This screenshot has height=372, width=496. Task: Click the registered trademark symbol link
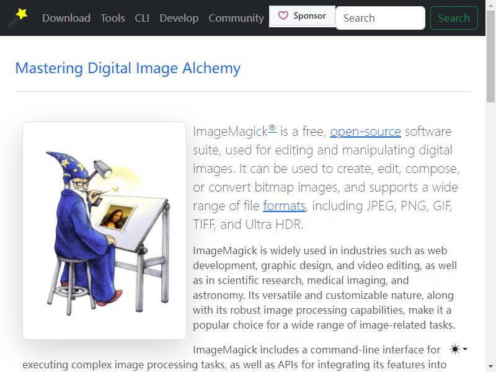tap(272, 128)
